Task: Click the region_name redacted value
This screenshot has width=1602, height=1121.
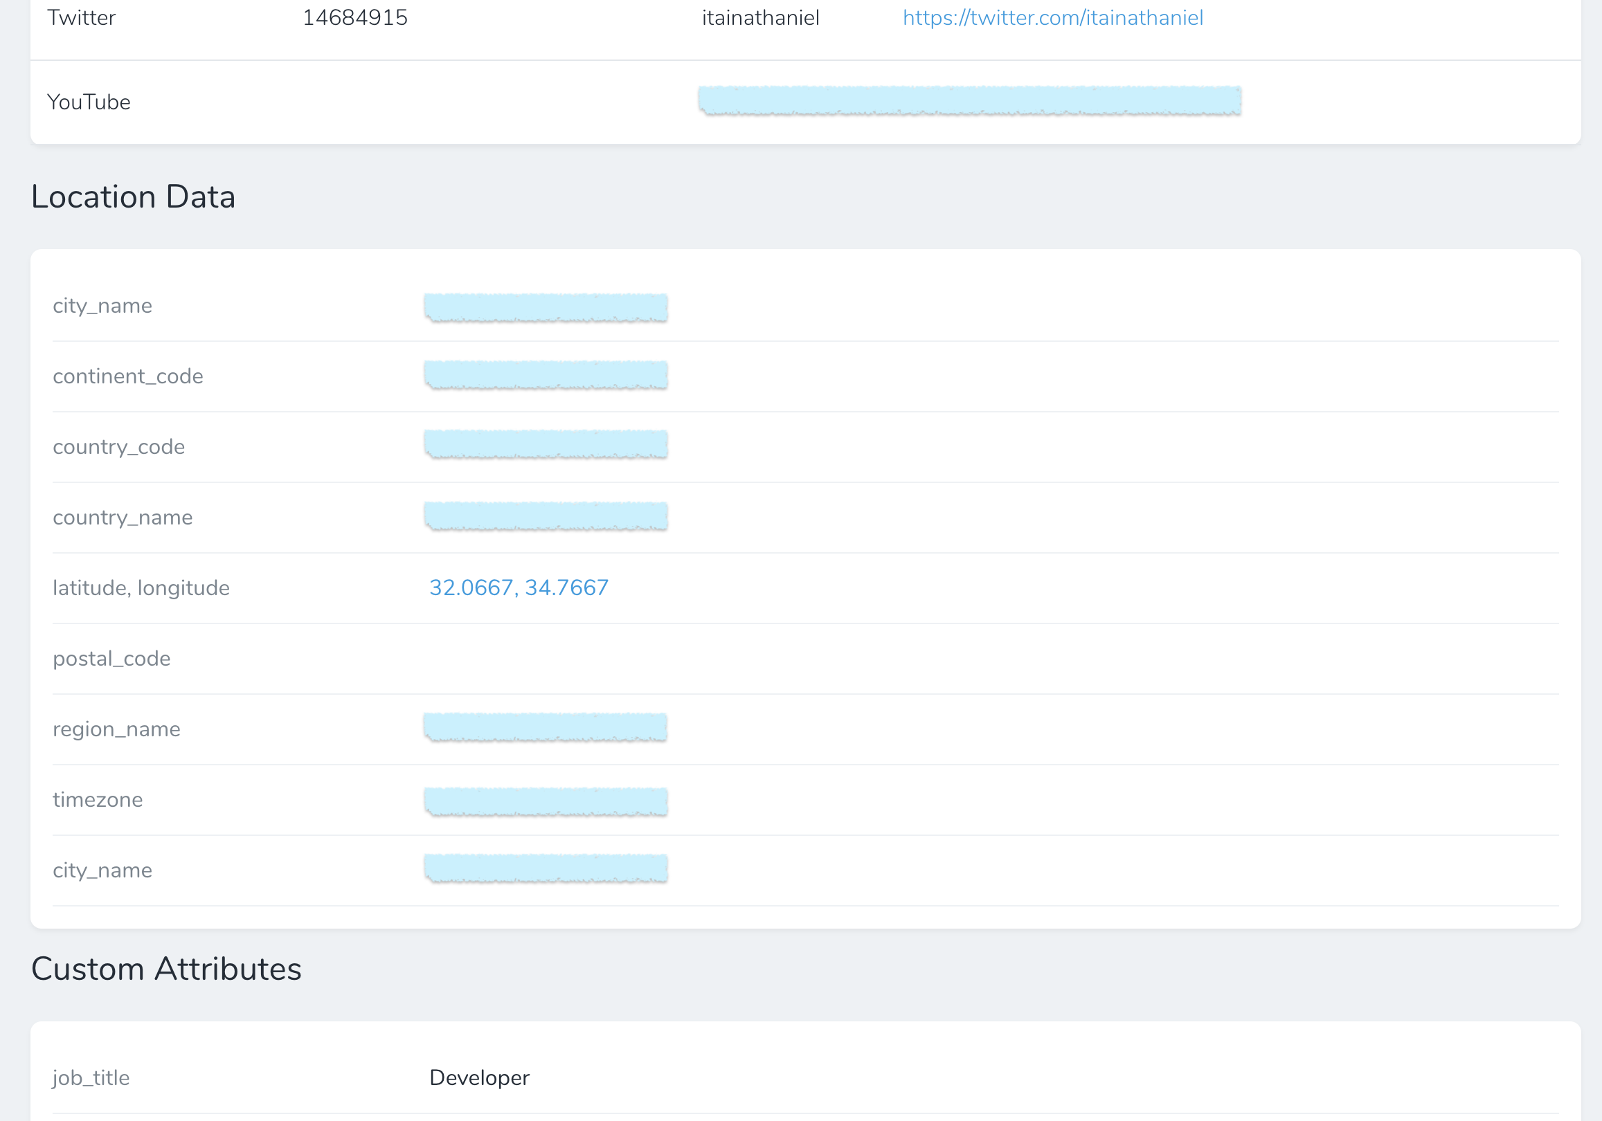Action: click(x=545, y=727)
